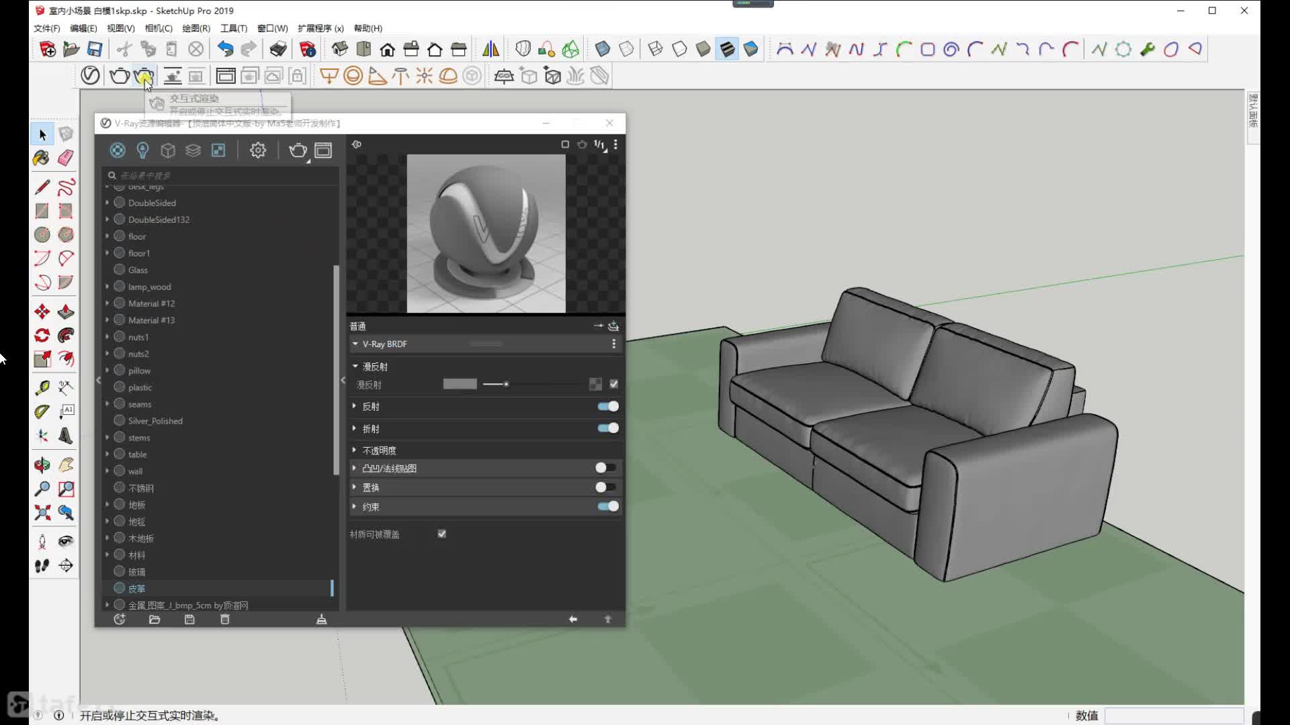Open the 帮助(H) menu
The width and height of the screenshot is (1290, 725).
(368, 28)
